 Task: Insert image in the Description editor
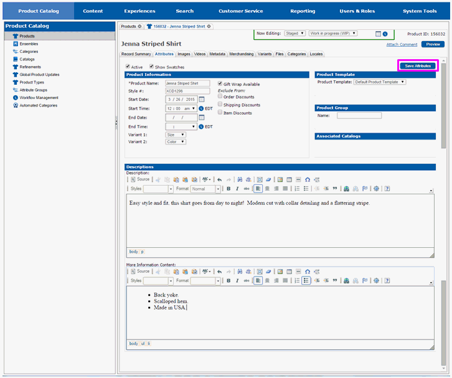(280, 179)
